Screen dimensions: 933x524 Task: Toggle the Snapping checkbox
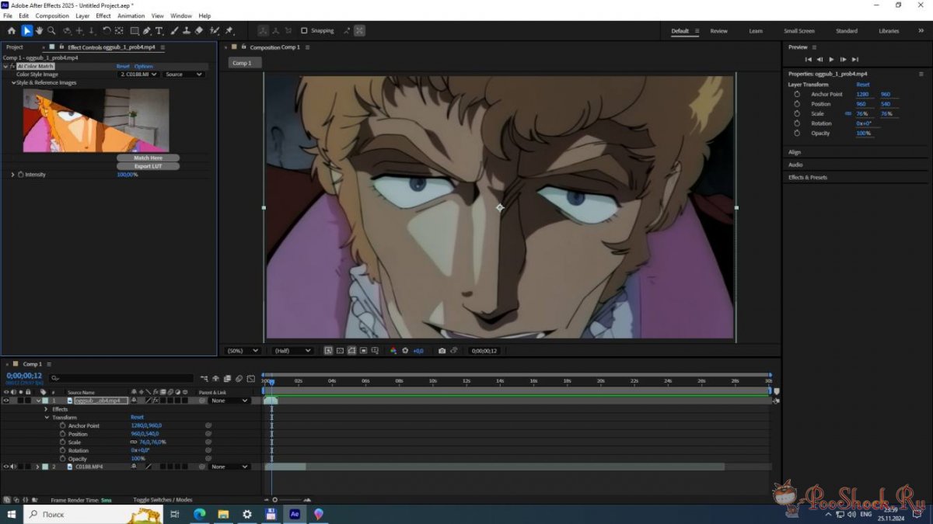[304, 31]
